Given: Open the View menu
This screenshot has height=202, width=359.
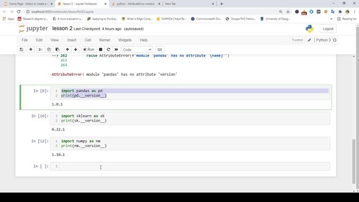Looking at the screenshot, I should coord(55,40).
